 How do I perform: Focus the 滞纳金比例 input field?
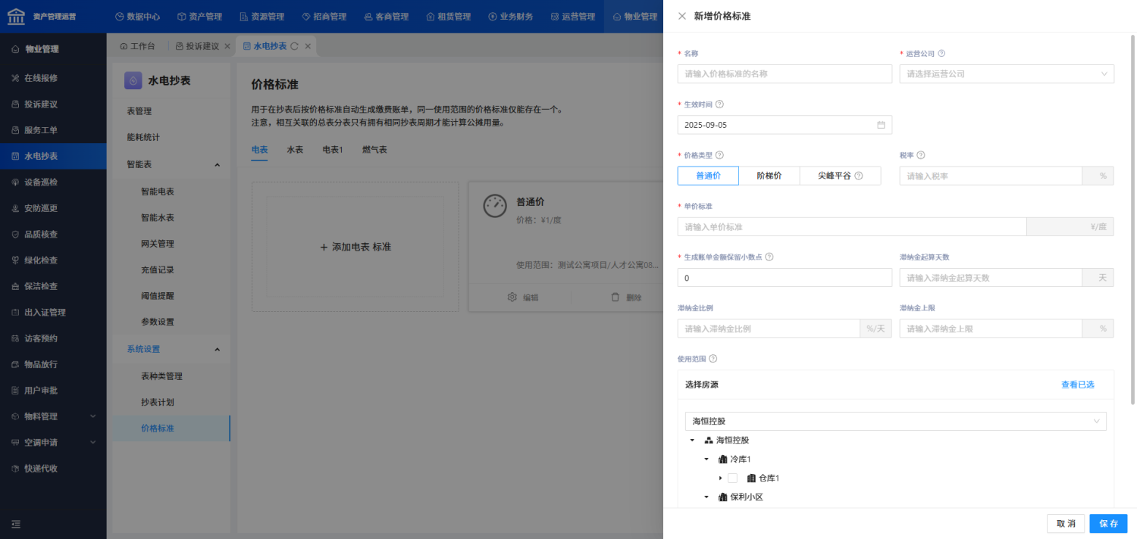[x=768, y=329]
